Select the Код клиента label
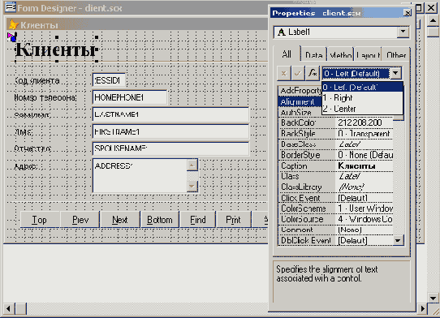Screen dimensions: 440x318 click(x=37, y=81)
